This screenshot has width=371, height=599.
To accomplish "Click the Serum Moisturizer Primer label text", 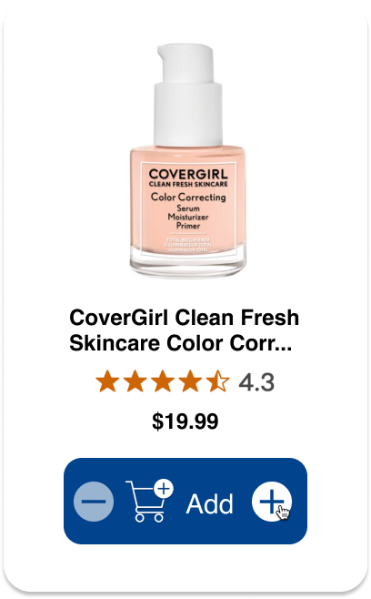I will pyautogui.click(x=188, y=217).
